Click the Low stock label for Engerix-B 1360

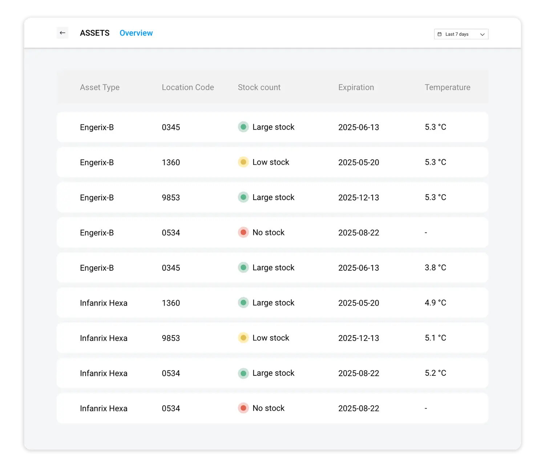(x=271, y=162)
